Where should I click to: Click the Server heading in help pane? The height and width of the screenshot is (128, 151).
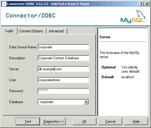(x=105, y=37)
